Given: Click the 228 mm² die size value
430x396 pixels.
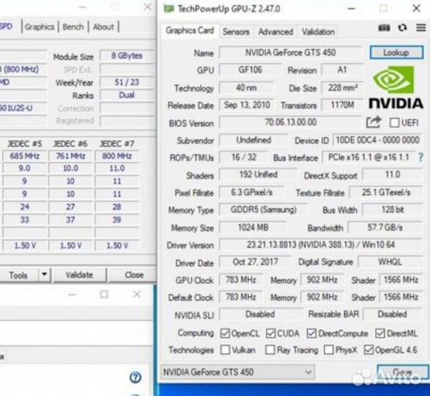Looking at the screenshot, I should point(343,88).
